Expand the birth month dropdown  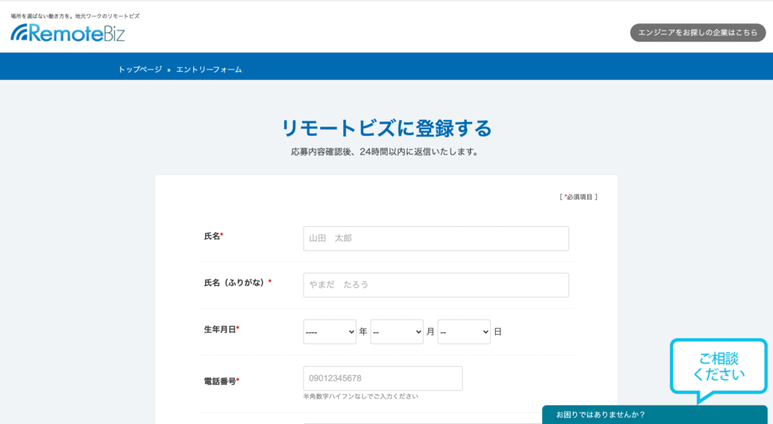[396, 332]
